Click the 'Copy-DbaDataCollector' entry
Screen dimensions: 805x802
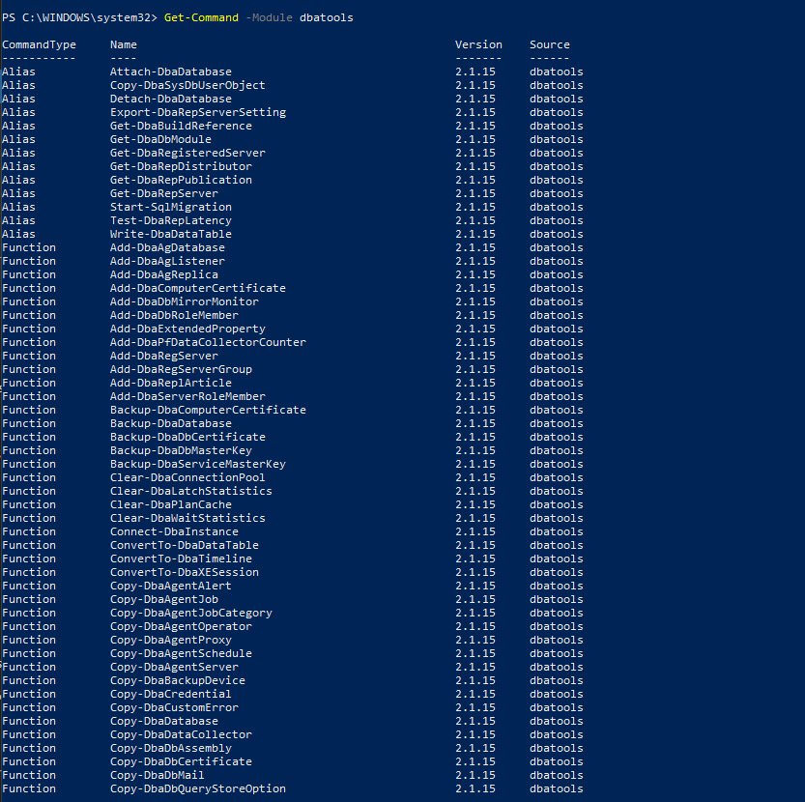pos(182,734)
